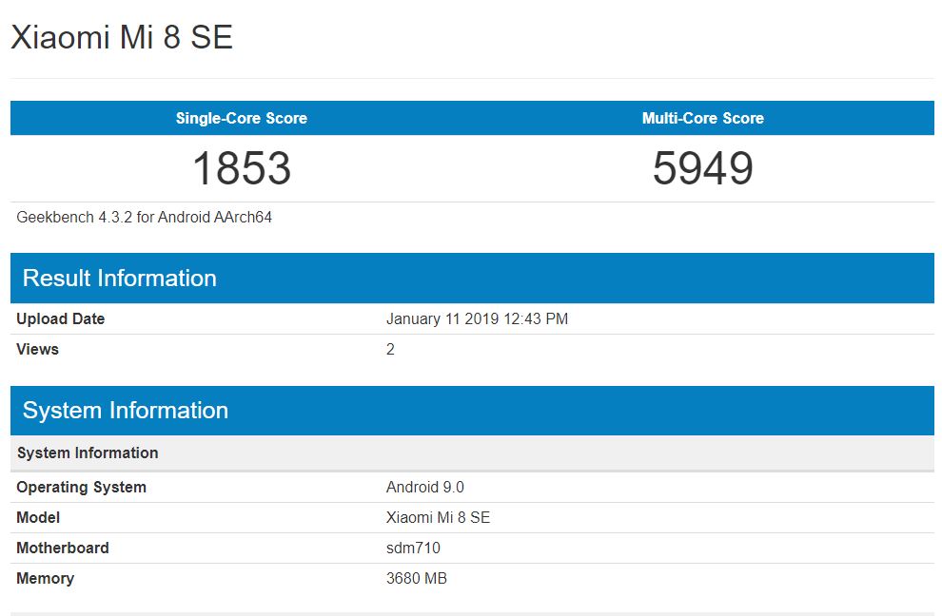Screen dimensions: 942x616
Task: Select the Memory label
Action: tap(45, 578)
